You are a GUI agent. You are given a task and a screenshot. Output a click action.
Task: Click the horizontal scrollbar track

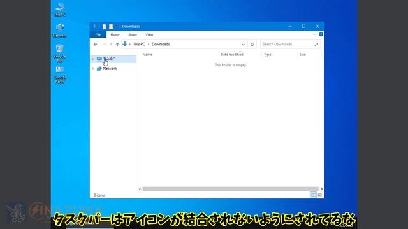pos(231,189)
